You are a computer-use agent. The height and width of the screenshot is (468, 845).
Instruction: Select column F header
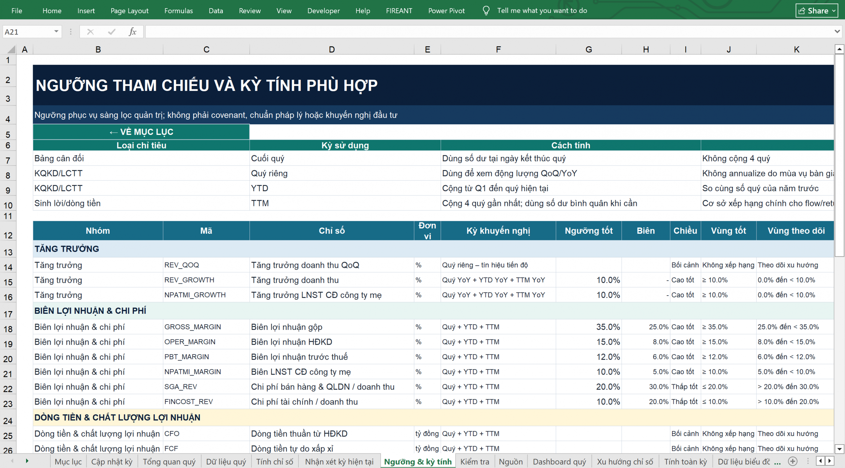pos(498,49)
